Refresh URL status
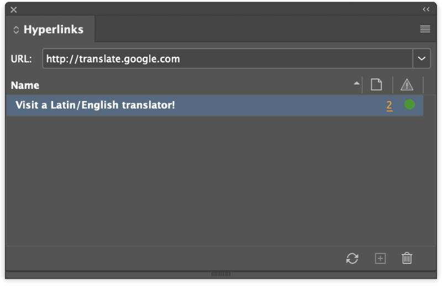Screen dimensions: 442x286 [352, 258]
